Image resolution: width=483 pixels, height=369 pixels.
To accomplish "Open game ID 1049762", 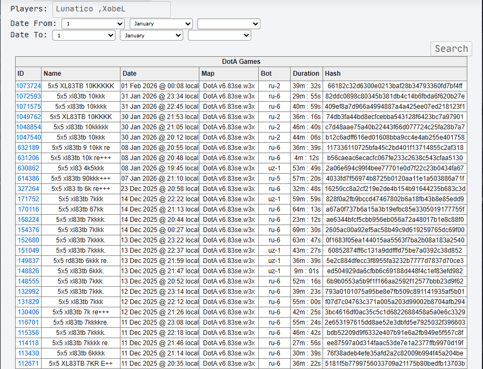I will click(28, 117).
